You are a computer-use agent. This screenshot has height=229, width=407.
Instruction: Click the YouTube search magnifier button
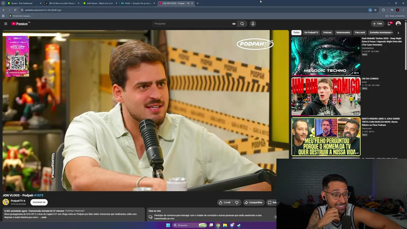point(242,24)
